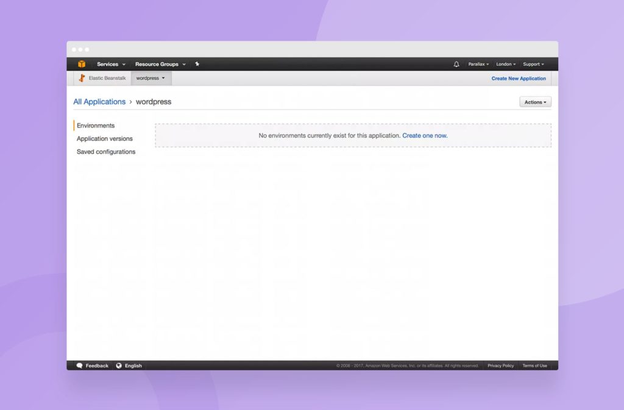Click the Elastic Beanstalk service icon
Image resolution: width=624 pixels, height=410 pixels.
[82, 78]
